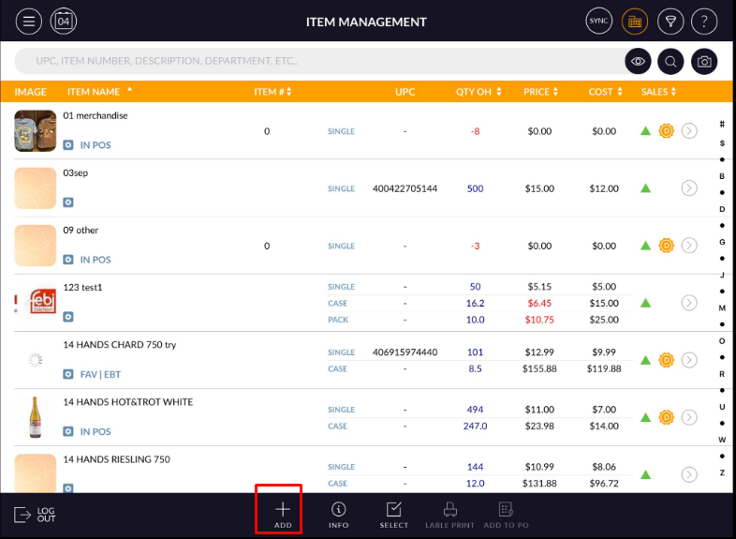Image resolution: width=736 pixels, height=539 pixels.
Task: Open the hamburger menu
Action: click(x=29, y=21)
